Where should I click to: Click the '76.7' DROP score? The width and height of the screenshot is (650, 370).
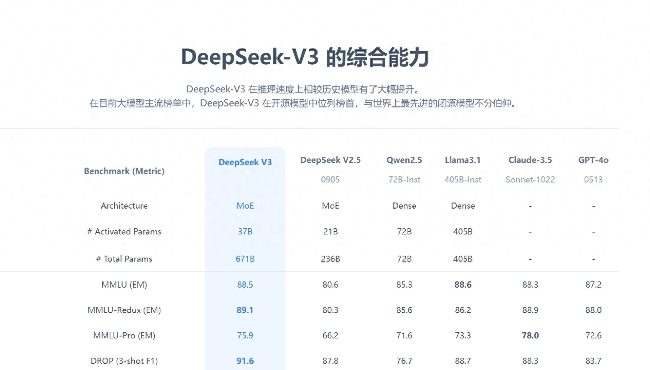[x=404, y=361]
